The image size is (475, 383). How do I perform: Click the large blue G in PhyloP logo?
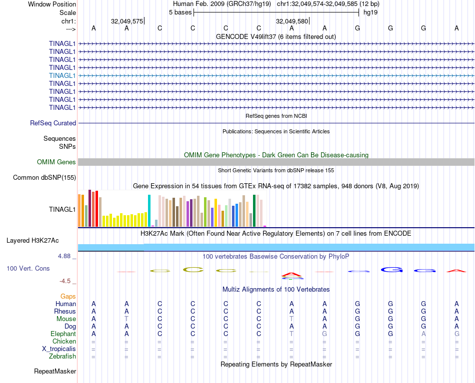point(391,270)
